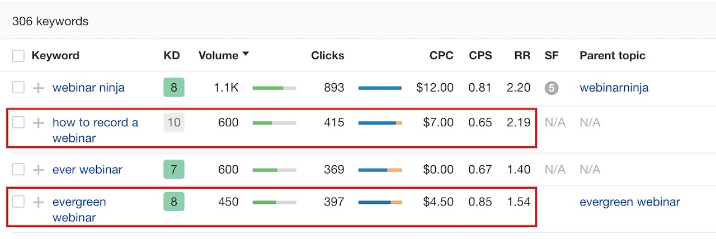Screen dimensions: 716x239
Task: Open the webinar ninja keyword link
Action: coord(88,88)
